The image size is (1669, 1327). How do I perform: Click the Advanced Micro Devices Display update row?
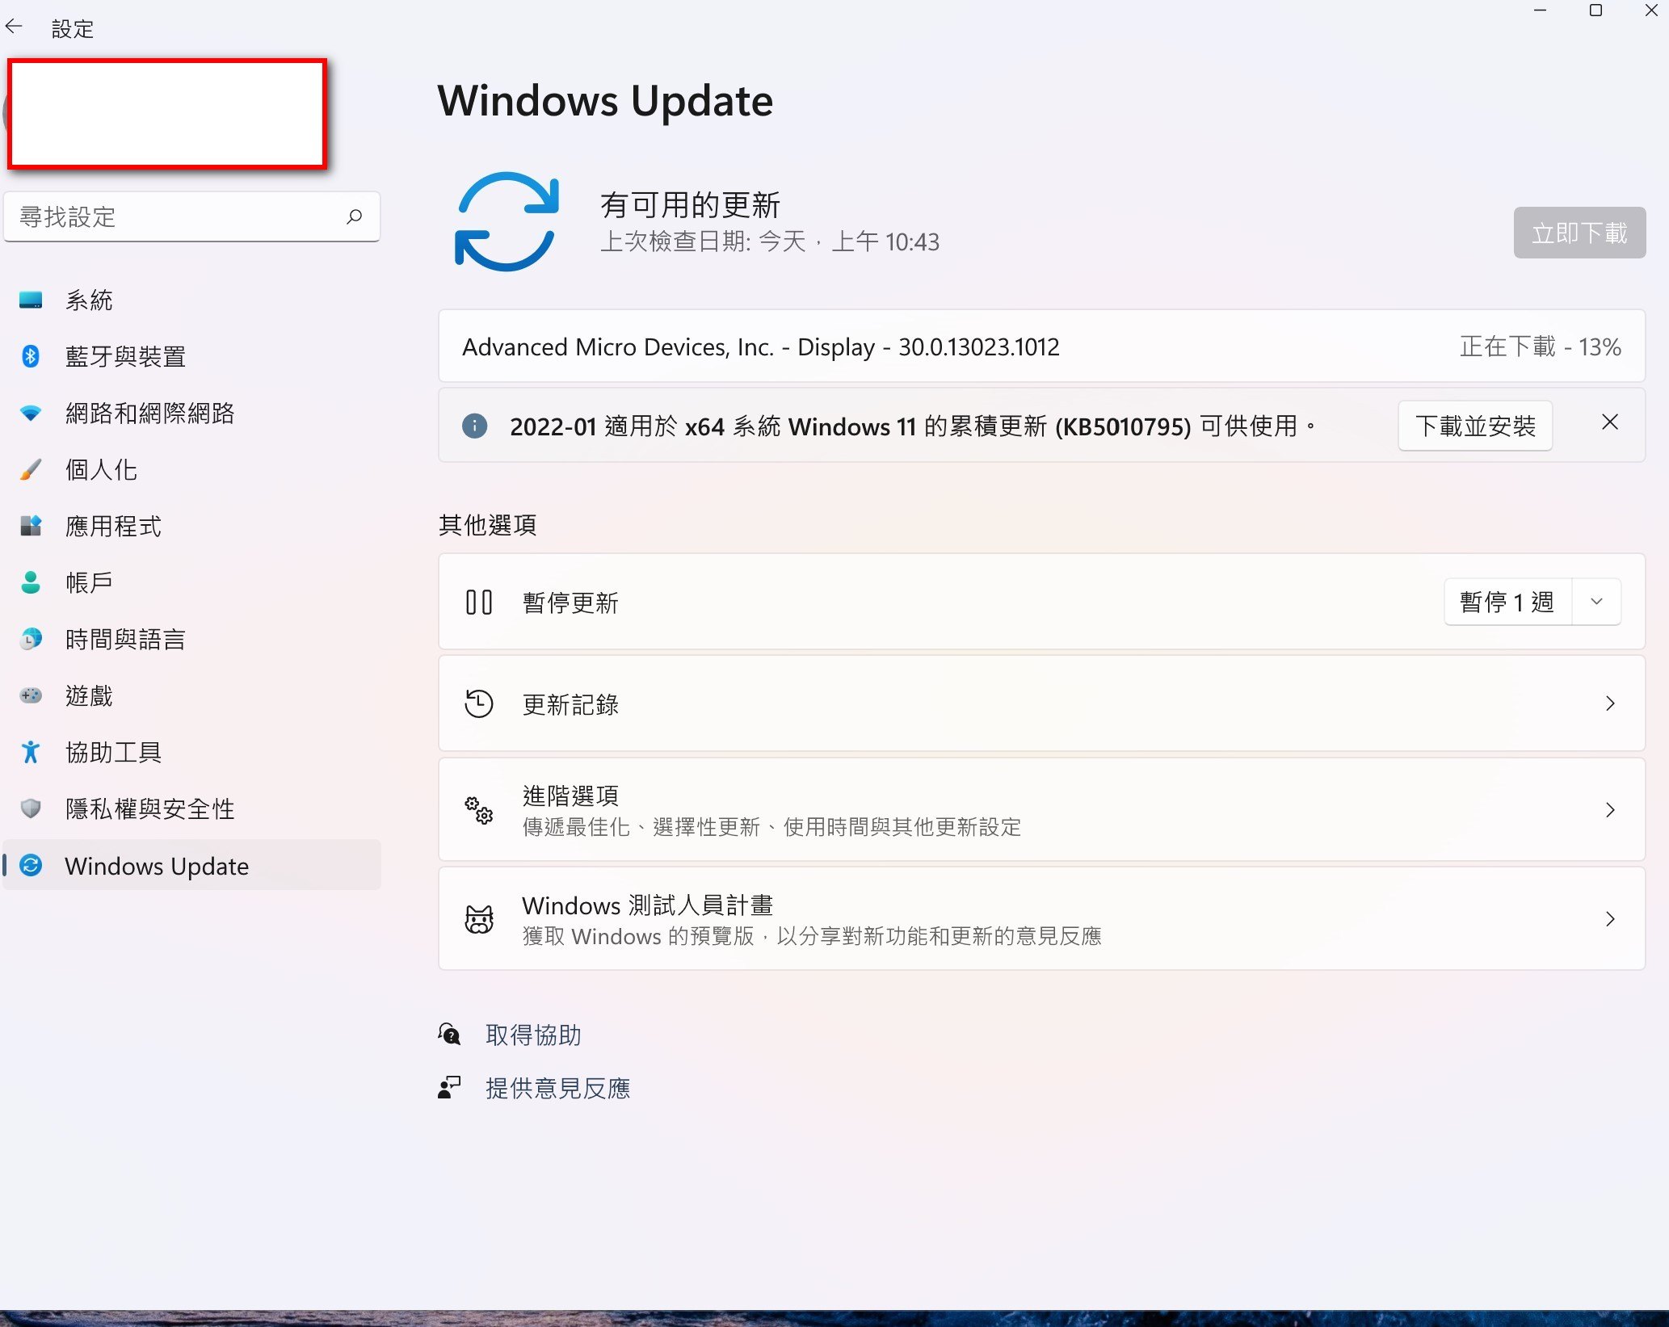click(x=1041, y=346)
